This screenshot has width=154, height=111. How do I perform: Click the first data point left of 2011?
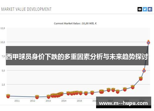click(8, 96)
